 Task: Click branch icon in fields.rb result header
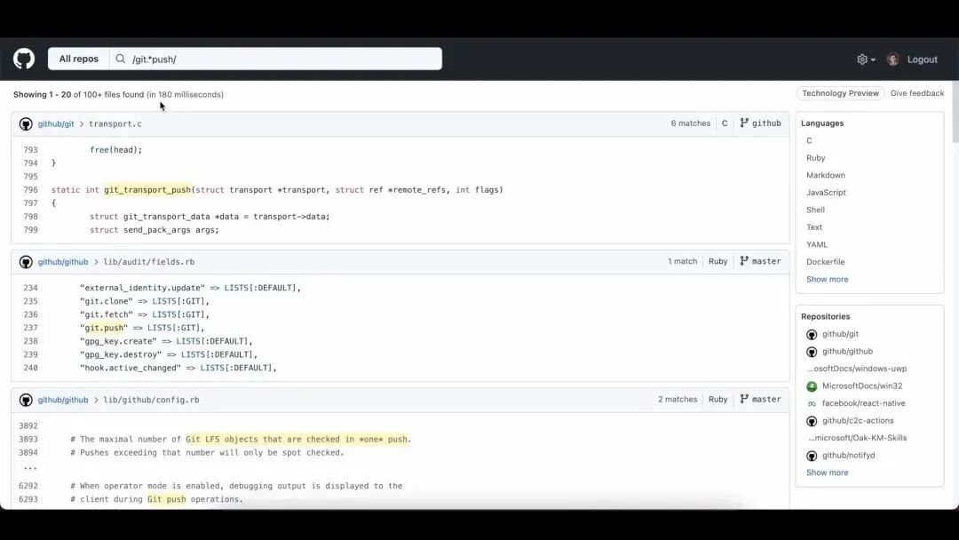tap(744, 261)
